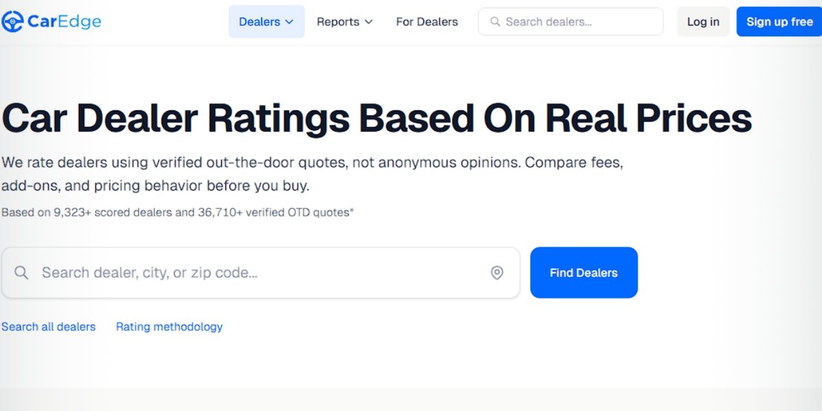822x411 pixels.
Task: Click the Sign up free button
Action: 779,21
